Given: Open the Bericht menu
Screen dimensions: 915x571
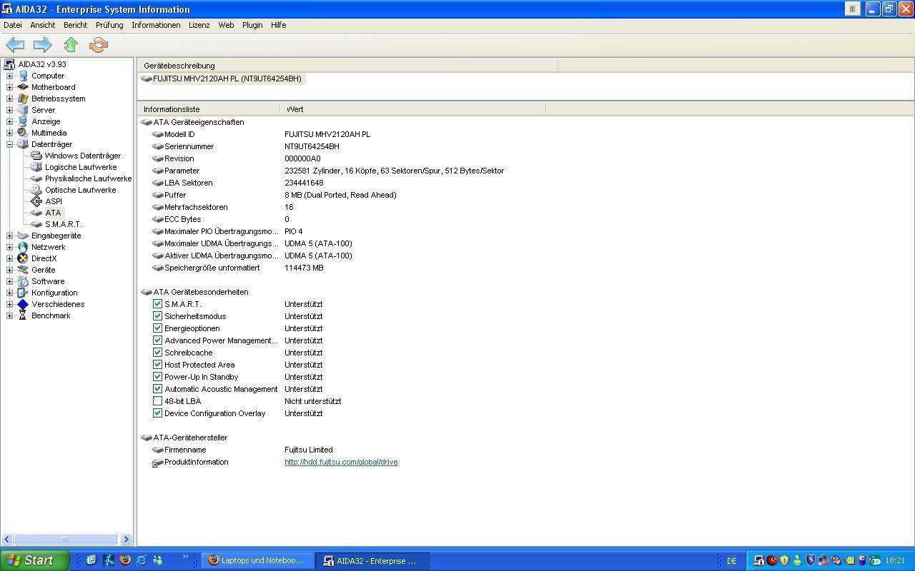Looking at the screenshot, I should [75, 25].
